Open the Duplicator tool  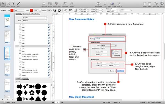(x=156, y=4)
